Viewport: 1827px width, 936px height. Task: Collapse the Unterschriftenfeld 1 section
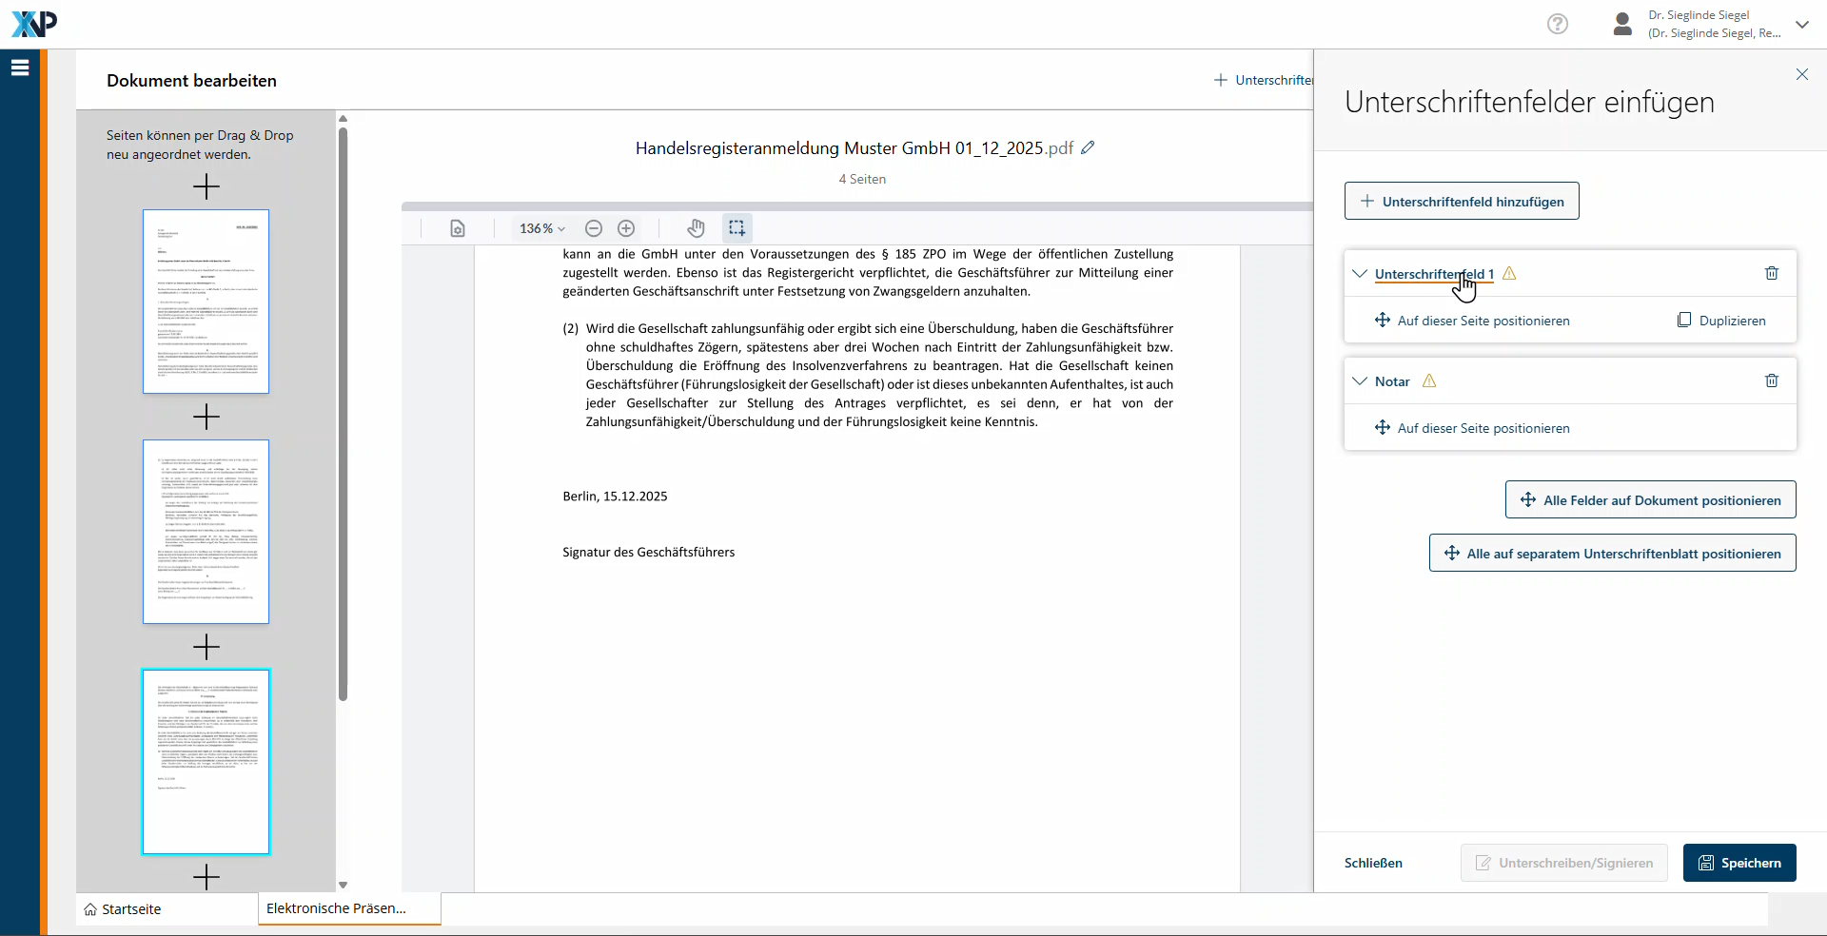(1360, 274)
